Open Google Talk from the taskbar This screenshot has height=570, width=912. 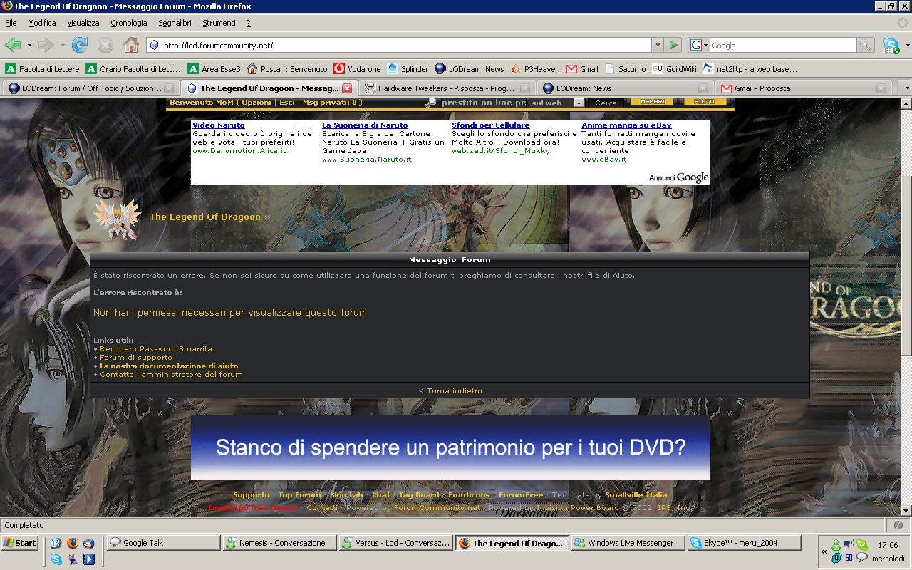pos(163,543)
